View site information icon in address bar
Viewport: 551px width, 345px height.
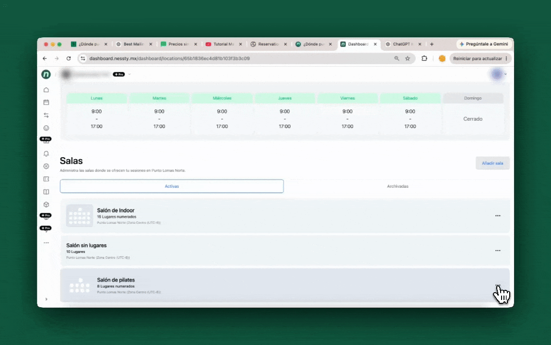83,58
